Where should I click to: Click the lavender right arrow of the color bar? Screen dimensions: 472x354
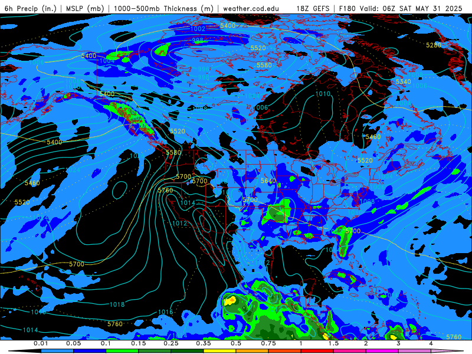(447, 351)
